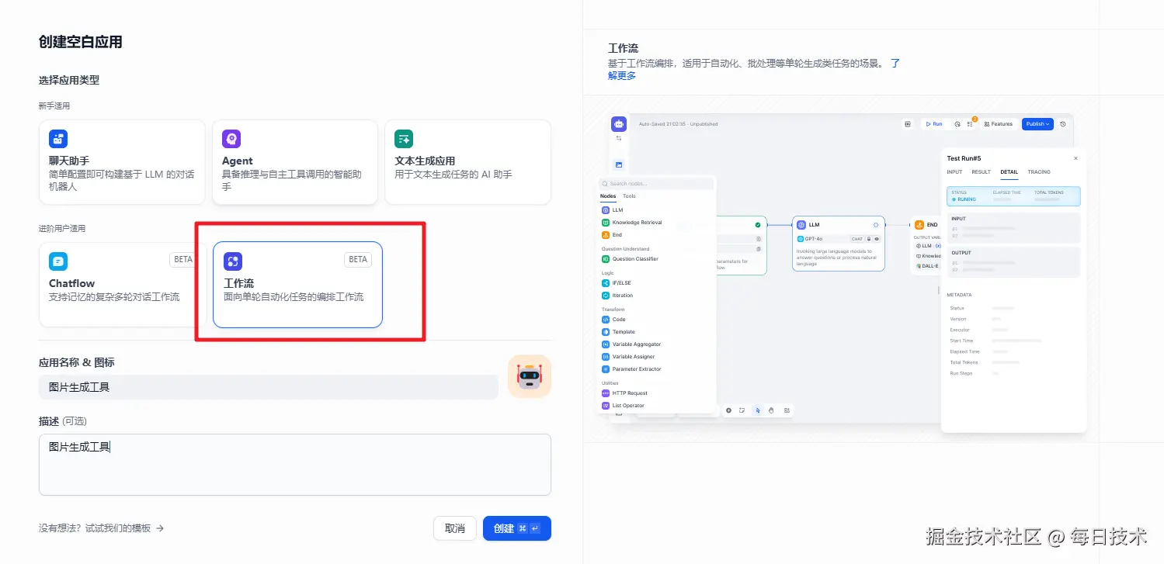Screen dimensions: 1164x564
Task: Click the Code node icon
Action: [606, 320]
